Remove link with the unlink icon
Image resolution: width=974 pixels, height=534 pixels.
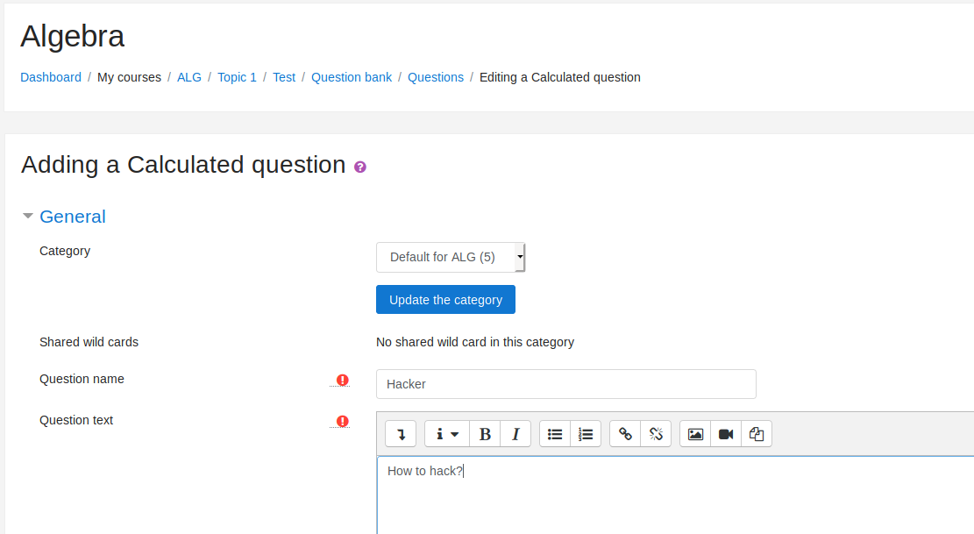pyautogui.click(x=656, y=434)
